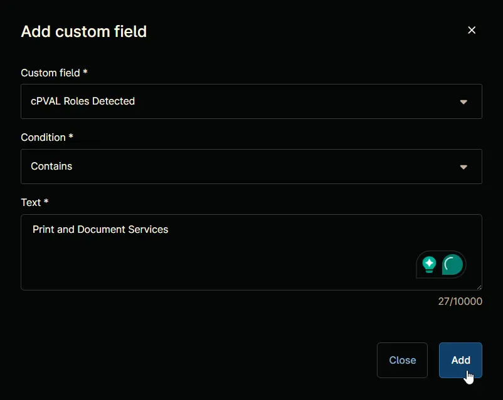This screenshot has width=503, height=400.
Task: Click the green circular loading assistant icon
Action: [452, 265]
